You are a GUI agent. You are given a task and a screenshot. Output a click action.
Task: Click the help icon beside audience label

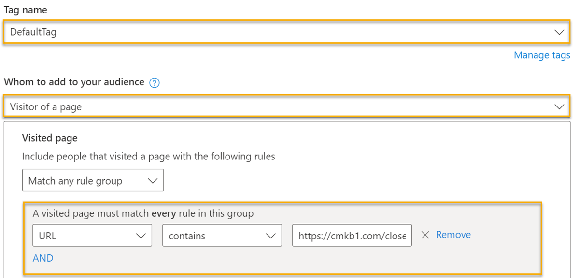(x=155, y=83)
